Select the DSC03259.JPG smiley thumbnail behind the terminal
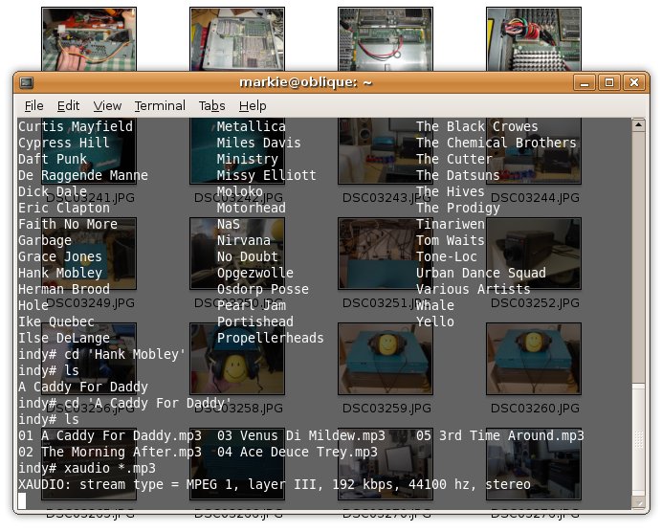The image size is (662, 532). pyautogui.click(x=386, y=359)
